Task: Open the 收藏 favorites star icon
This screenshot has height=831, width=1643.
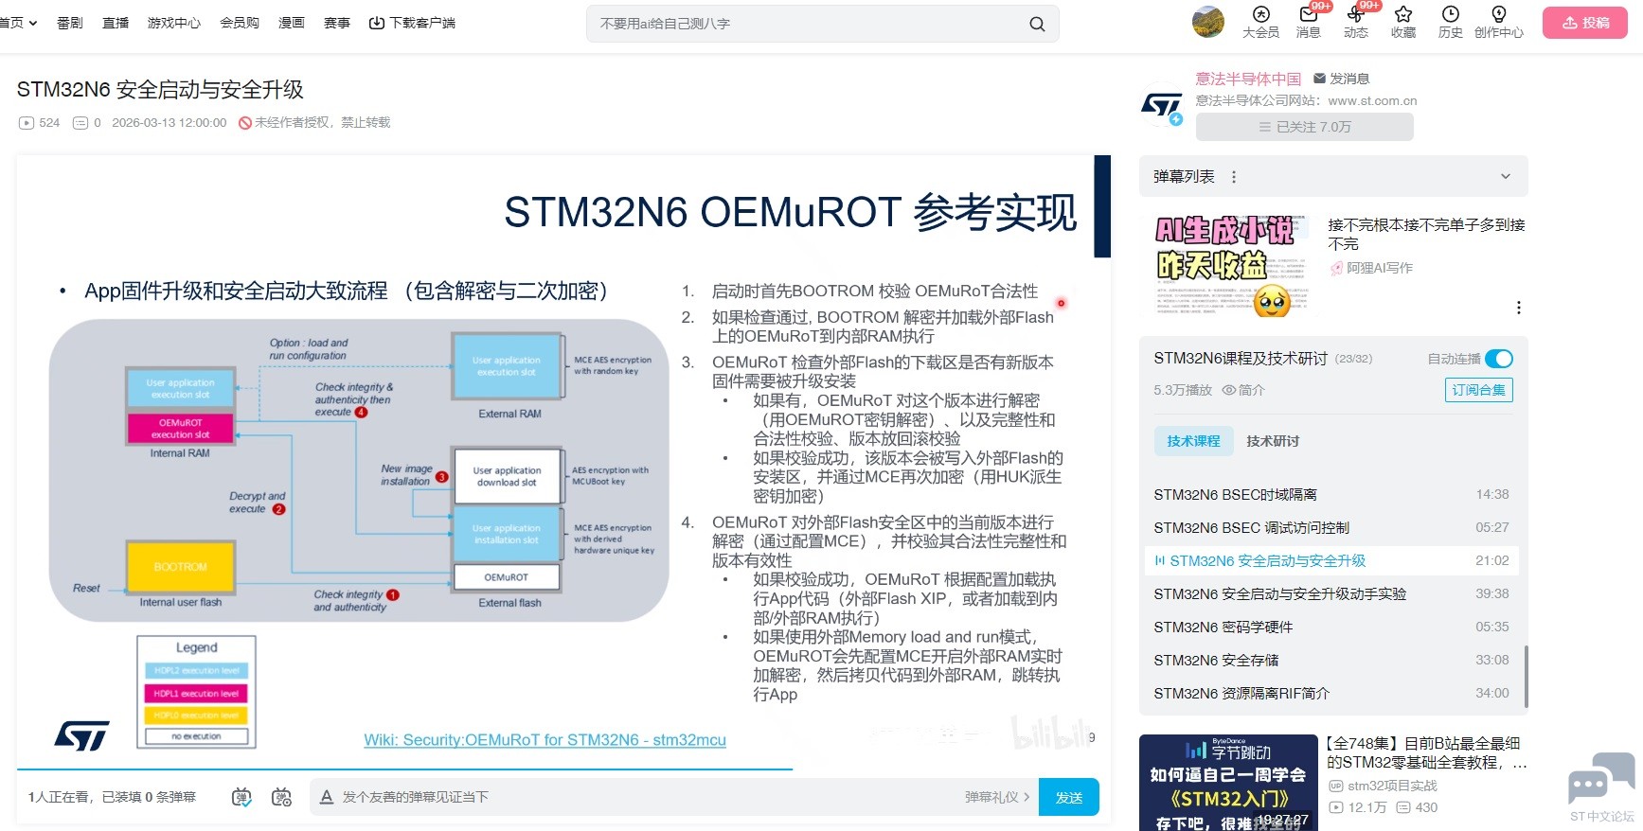Action: (x=1403, y=14)
